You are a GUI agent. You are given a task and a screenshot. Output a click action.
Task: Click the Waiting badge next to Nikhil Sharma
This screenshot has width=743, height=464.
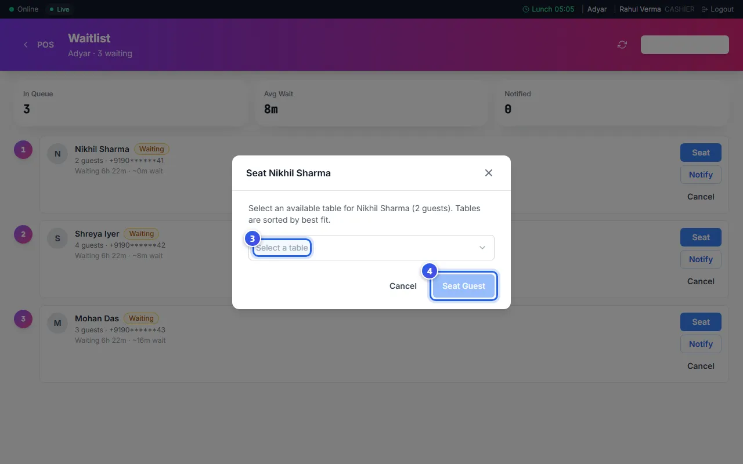152,149
